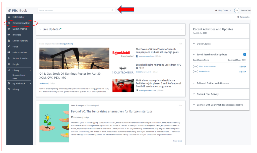Open the Most Active Investors saved search

pos(208,67)
